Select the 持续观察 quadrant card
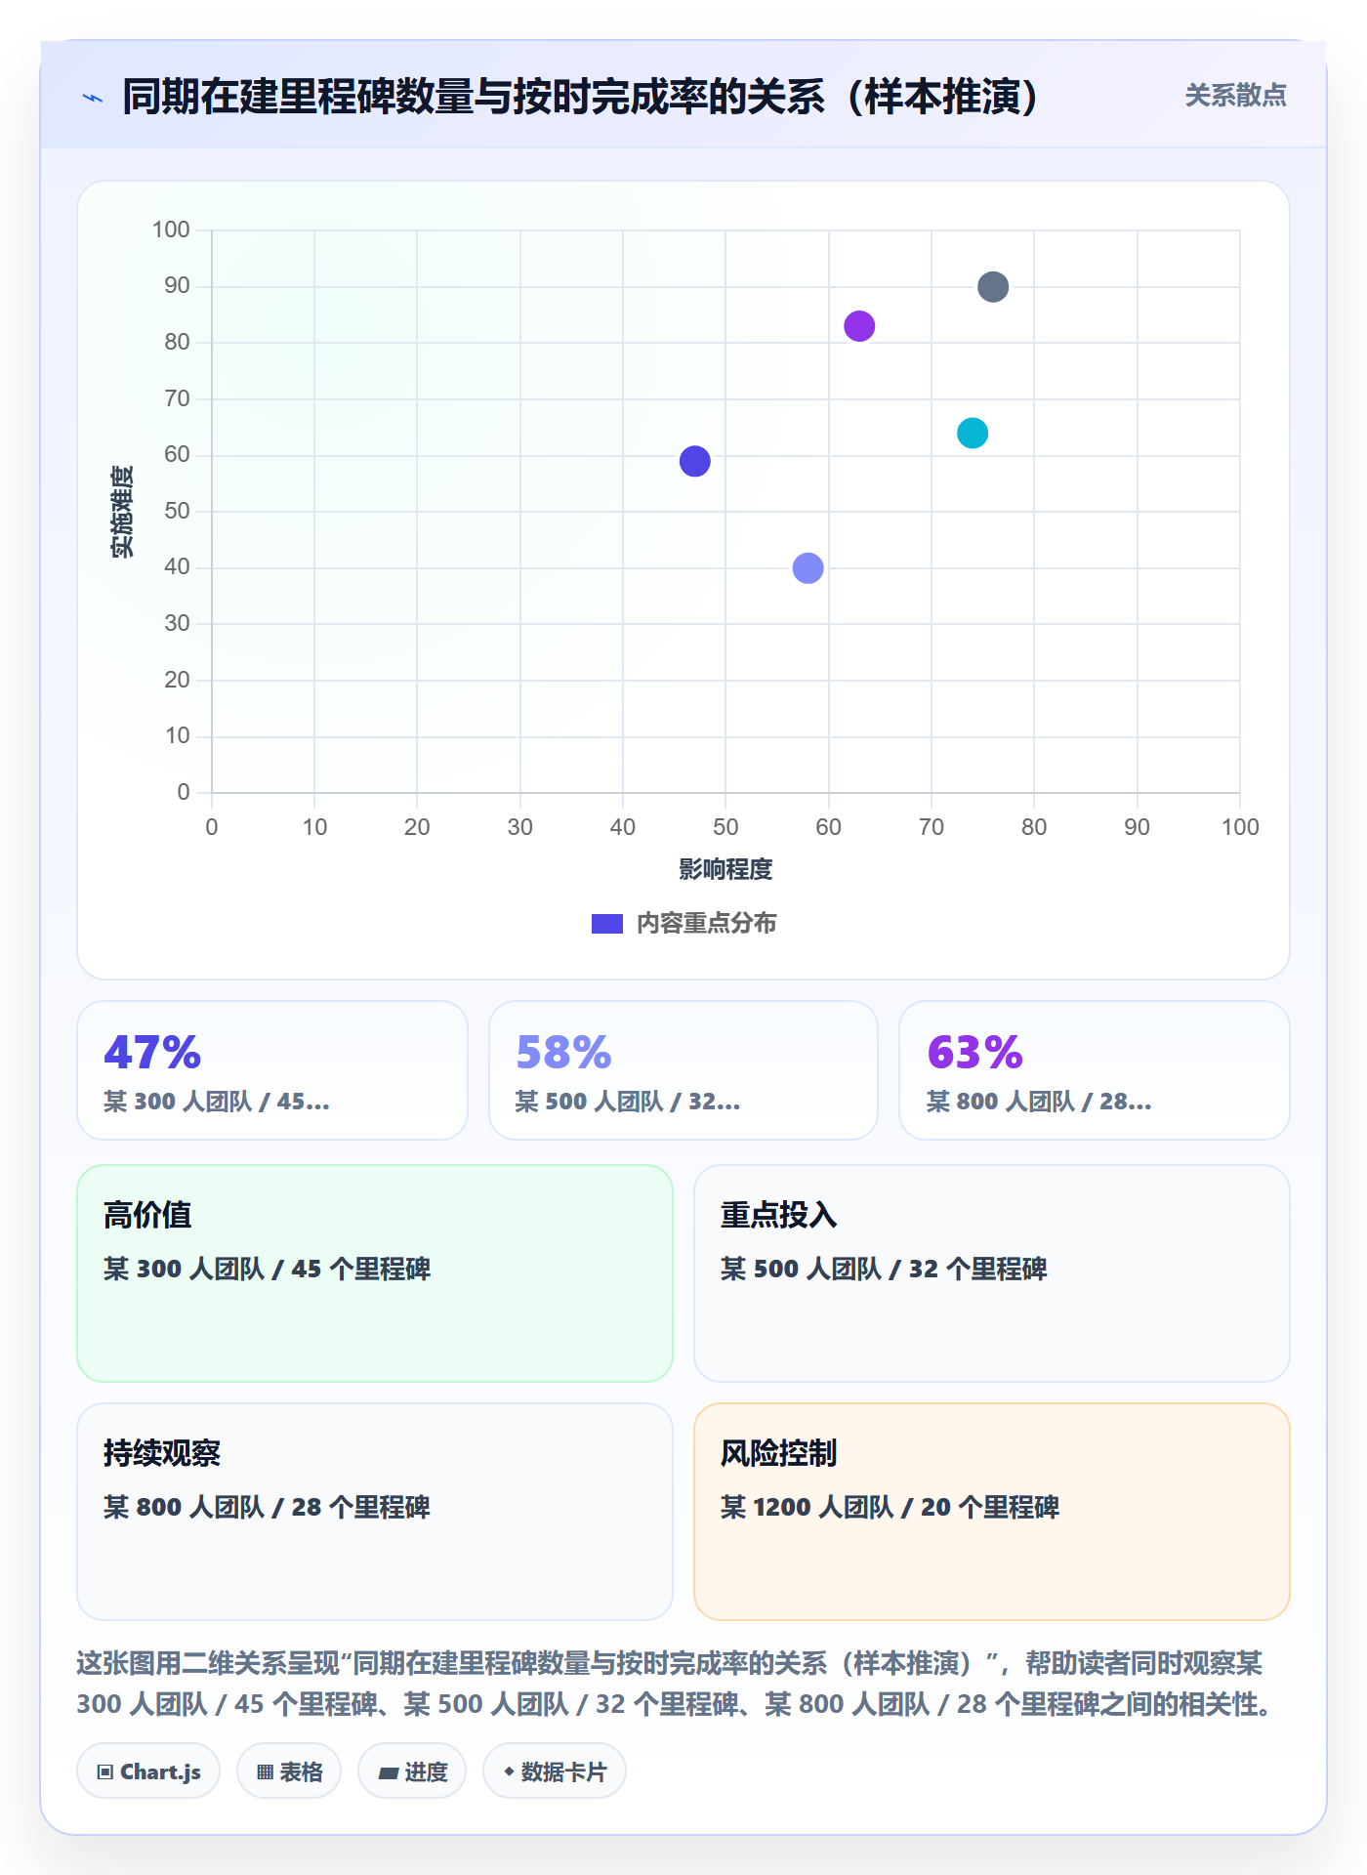The height and width of the screenshot is (1875, 1367). [375, 1512]
